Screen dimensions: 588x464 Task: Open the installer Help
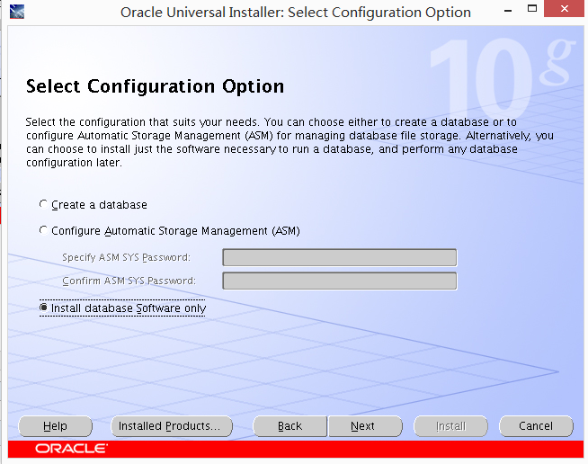click(x=55, y=426)
